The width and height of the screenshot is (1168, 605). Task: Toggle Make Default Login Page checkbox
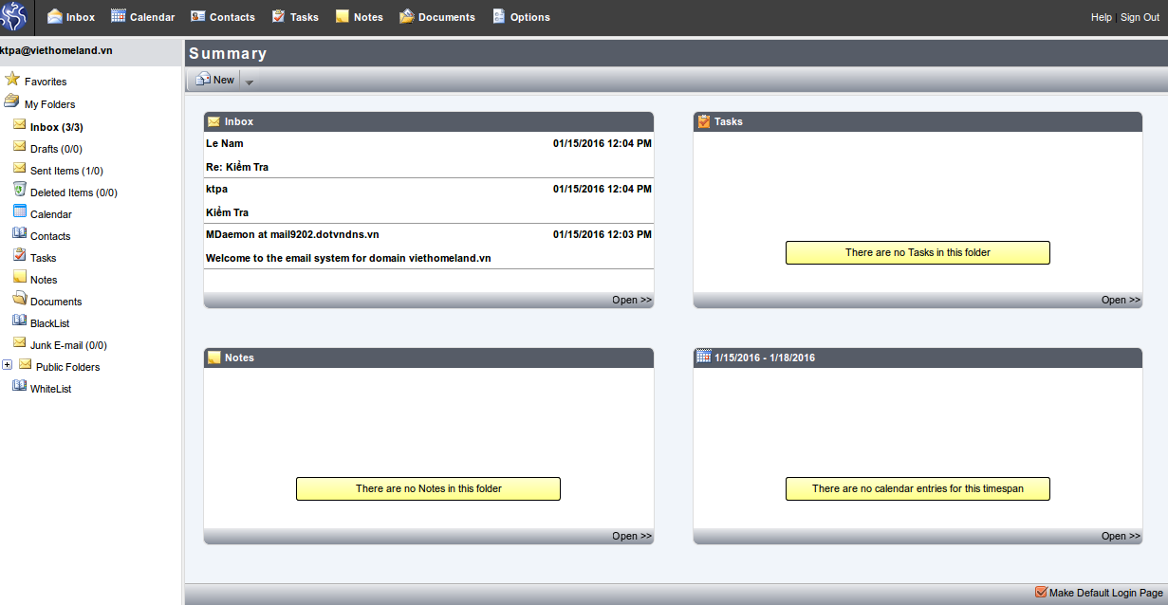coord(1041,592)
